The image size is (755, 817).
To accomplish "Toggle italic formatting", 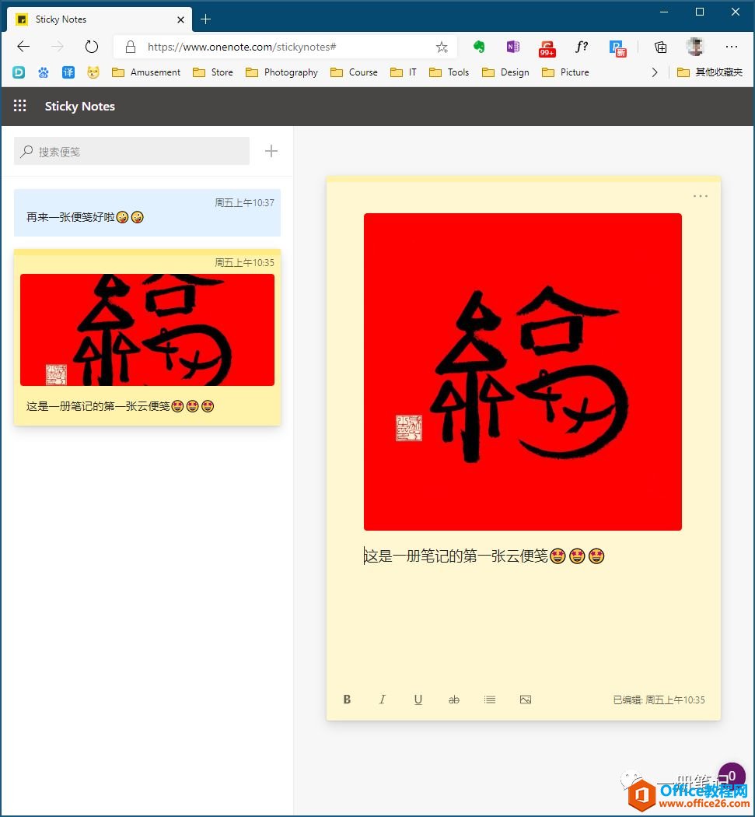I will point(383,700).
